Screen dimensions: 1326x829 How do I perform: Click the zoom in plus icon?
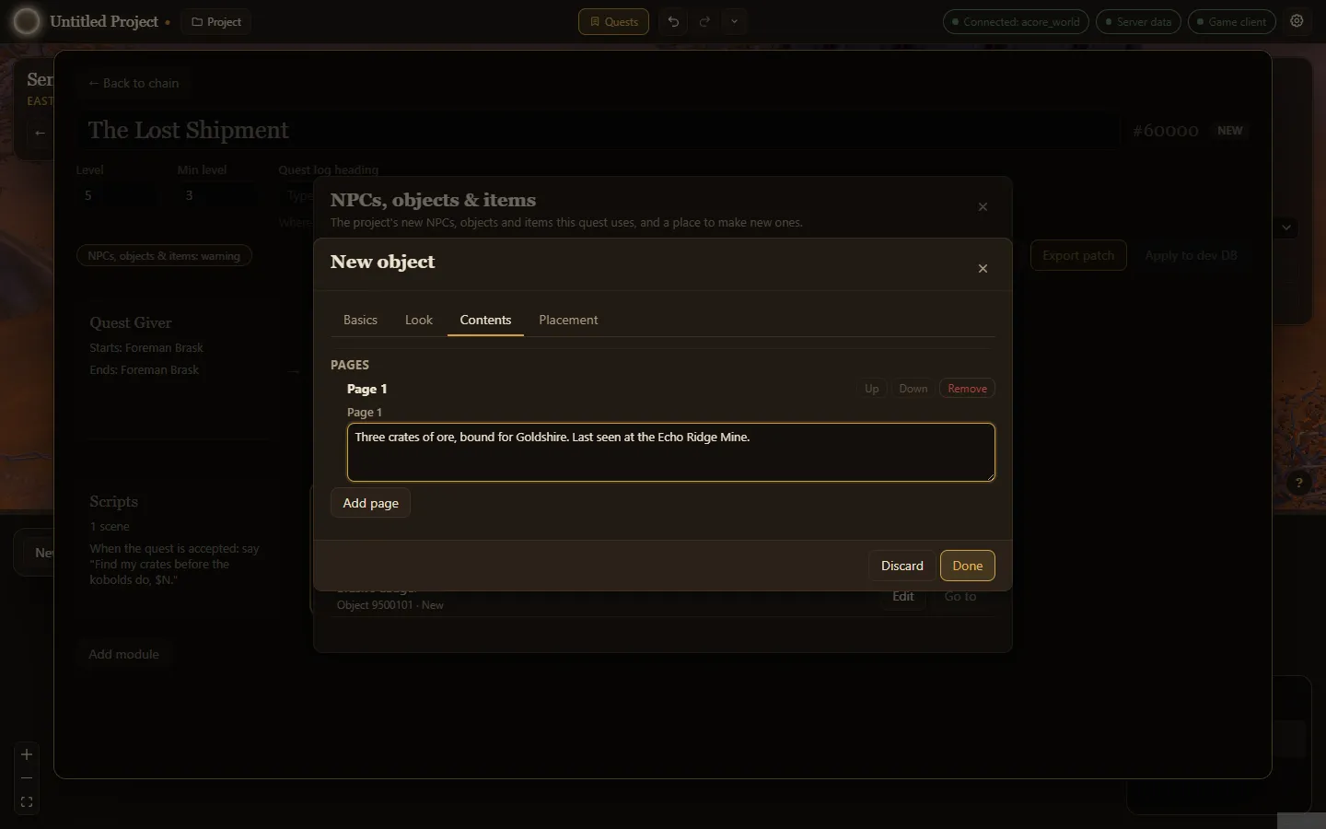coord(27,754)
